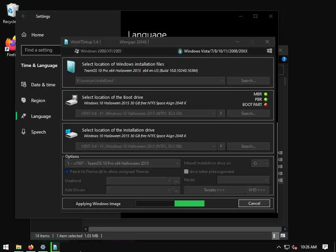Screen dimensions: 336x252
Task: Open the Firefox desktop shortcut
Action: [x=10, y=47]
